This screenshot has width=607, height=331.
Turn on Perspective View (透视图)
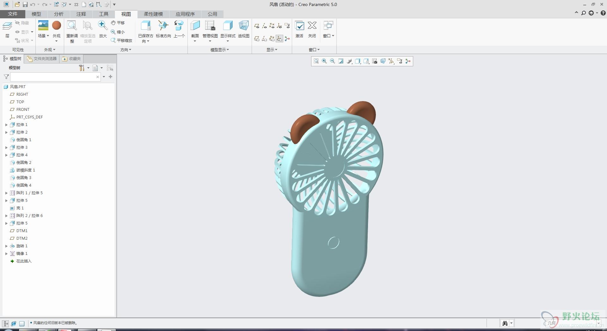click(243, 29)
